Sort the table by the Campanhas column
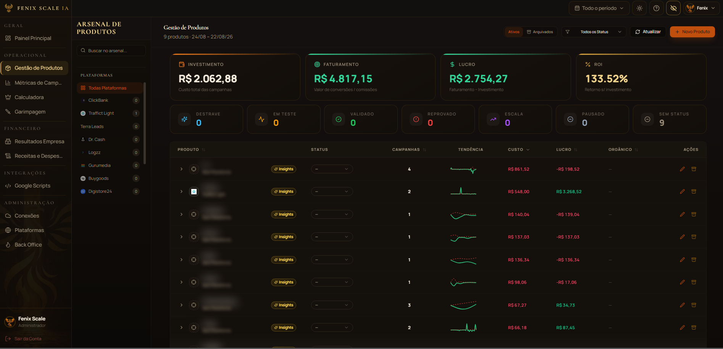 [409, 150]
